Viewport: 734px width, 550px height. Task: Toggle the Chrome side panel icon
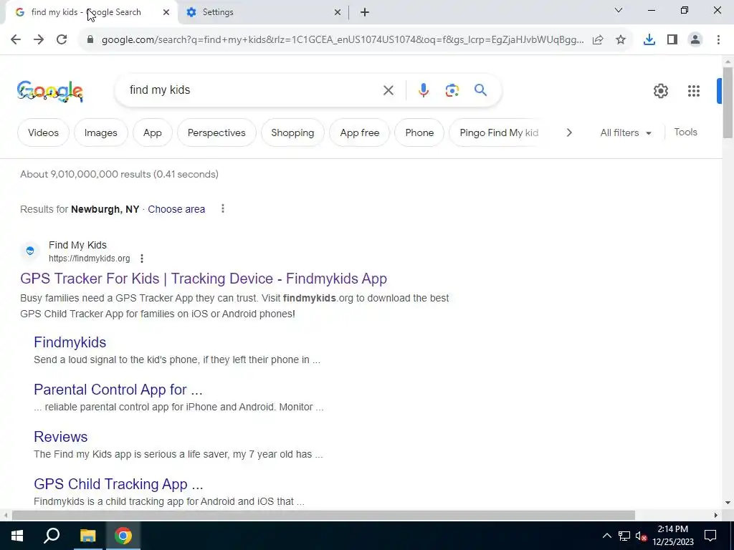pyautogui.click(x=672, y=40)
